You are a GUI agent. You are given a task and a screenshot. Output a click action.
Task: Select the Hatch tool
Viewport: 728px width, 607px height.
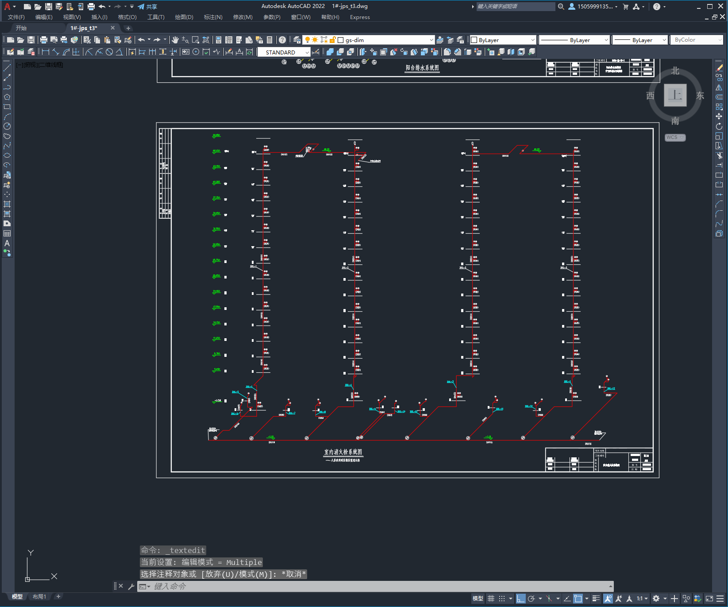pos(7,204)
